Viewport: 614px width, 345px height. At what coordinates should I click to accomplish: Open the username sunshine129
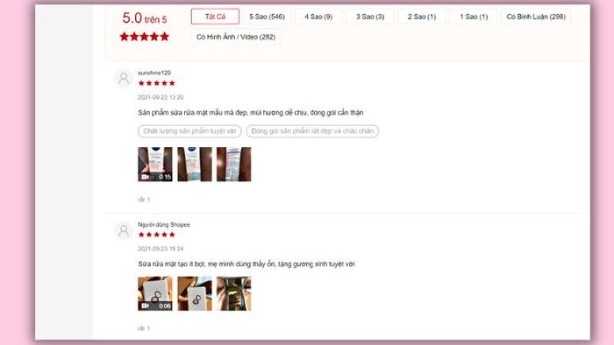coord(153,73)
